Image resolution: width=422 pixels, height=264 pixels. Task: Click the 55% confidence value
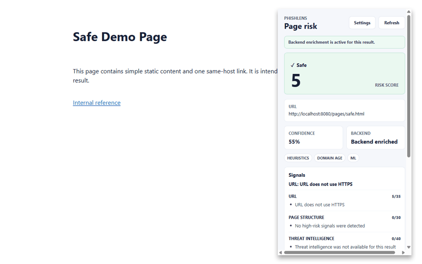(294, 142)
